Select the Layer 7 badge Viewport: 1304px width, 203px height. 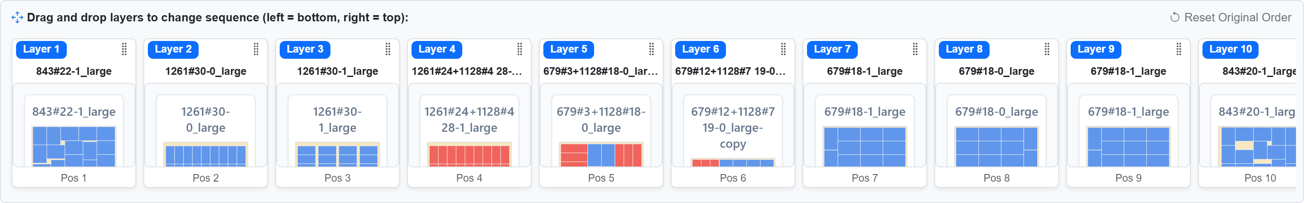(832, 49)
